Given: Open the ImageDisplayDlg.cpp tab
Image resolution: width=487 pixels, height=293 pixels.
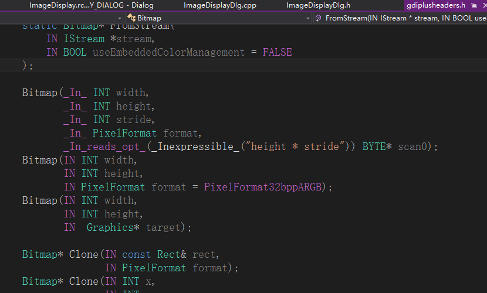Looking at the screenshot, I should 220,5.
